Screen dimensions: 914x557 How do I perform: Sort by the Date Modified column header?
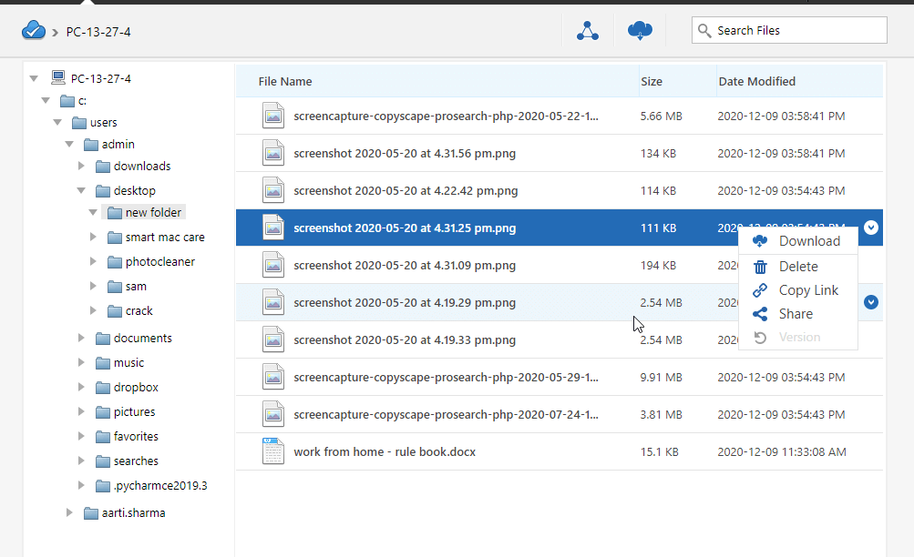[756, 82]
